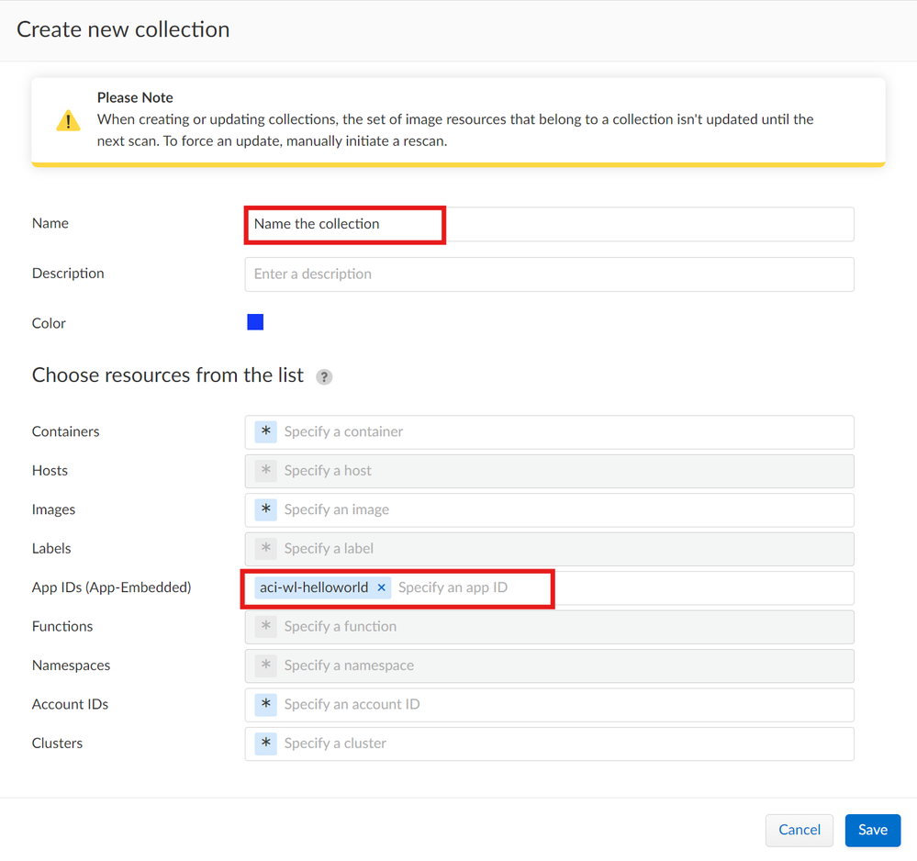Open the Specify a cluster field
917x861 pixels.
(x=560, y=744)
